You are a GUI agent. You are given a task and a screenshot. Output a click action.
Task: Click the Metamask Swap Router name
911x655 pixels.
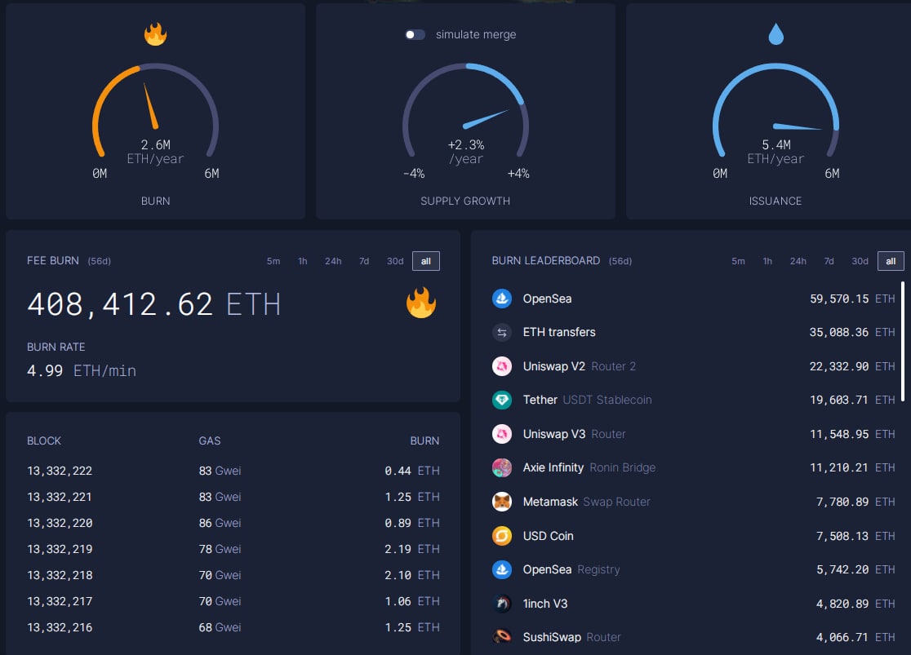pos(586,502)
